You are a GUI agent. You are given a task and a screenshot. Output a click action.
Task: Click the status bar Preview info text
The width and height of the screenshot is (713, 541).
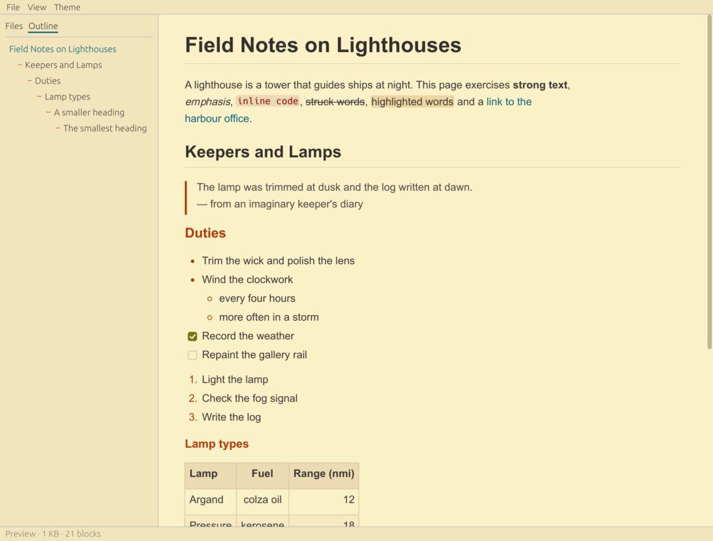point(53,534)
